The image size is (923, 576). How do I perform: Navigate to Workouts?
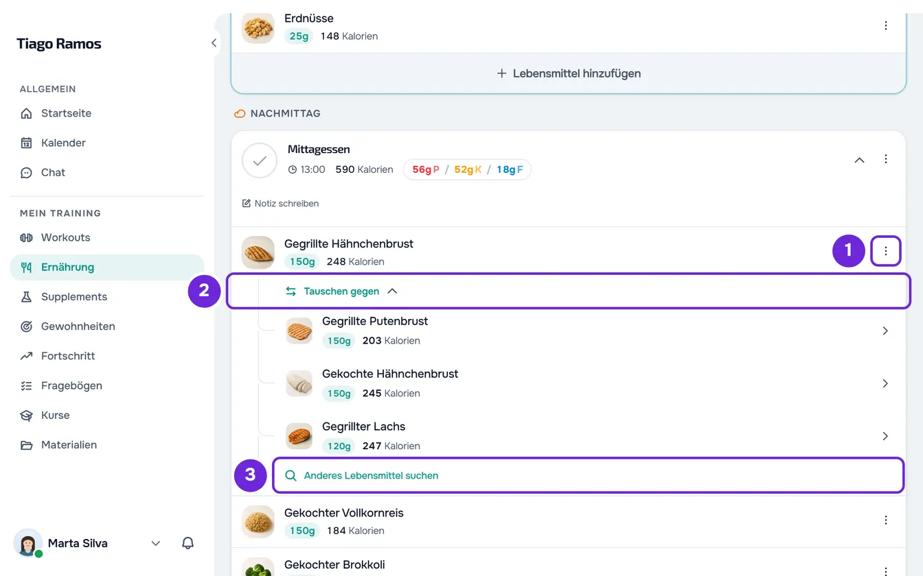(107, 237)
